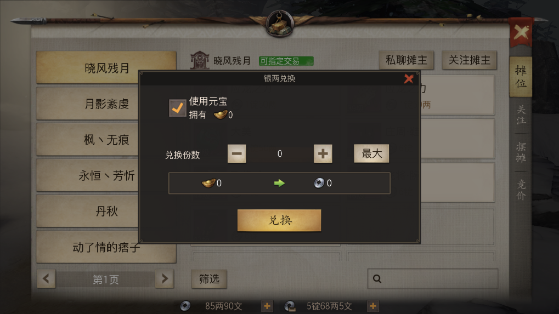Image resolution: width=559 pixels, height=314 pixels.
Task: Add currency via plus next to 5锭68两5文
Action: (373, 306)
